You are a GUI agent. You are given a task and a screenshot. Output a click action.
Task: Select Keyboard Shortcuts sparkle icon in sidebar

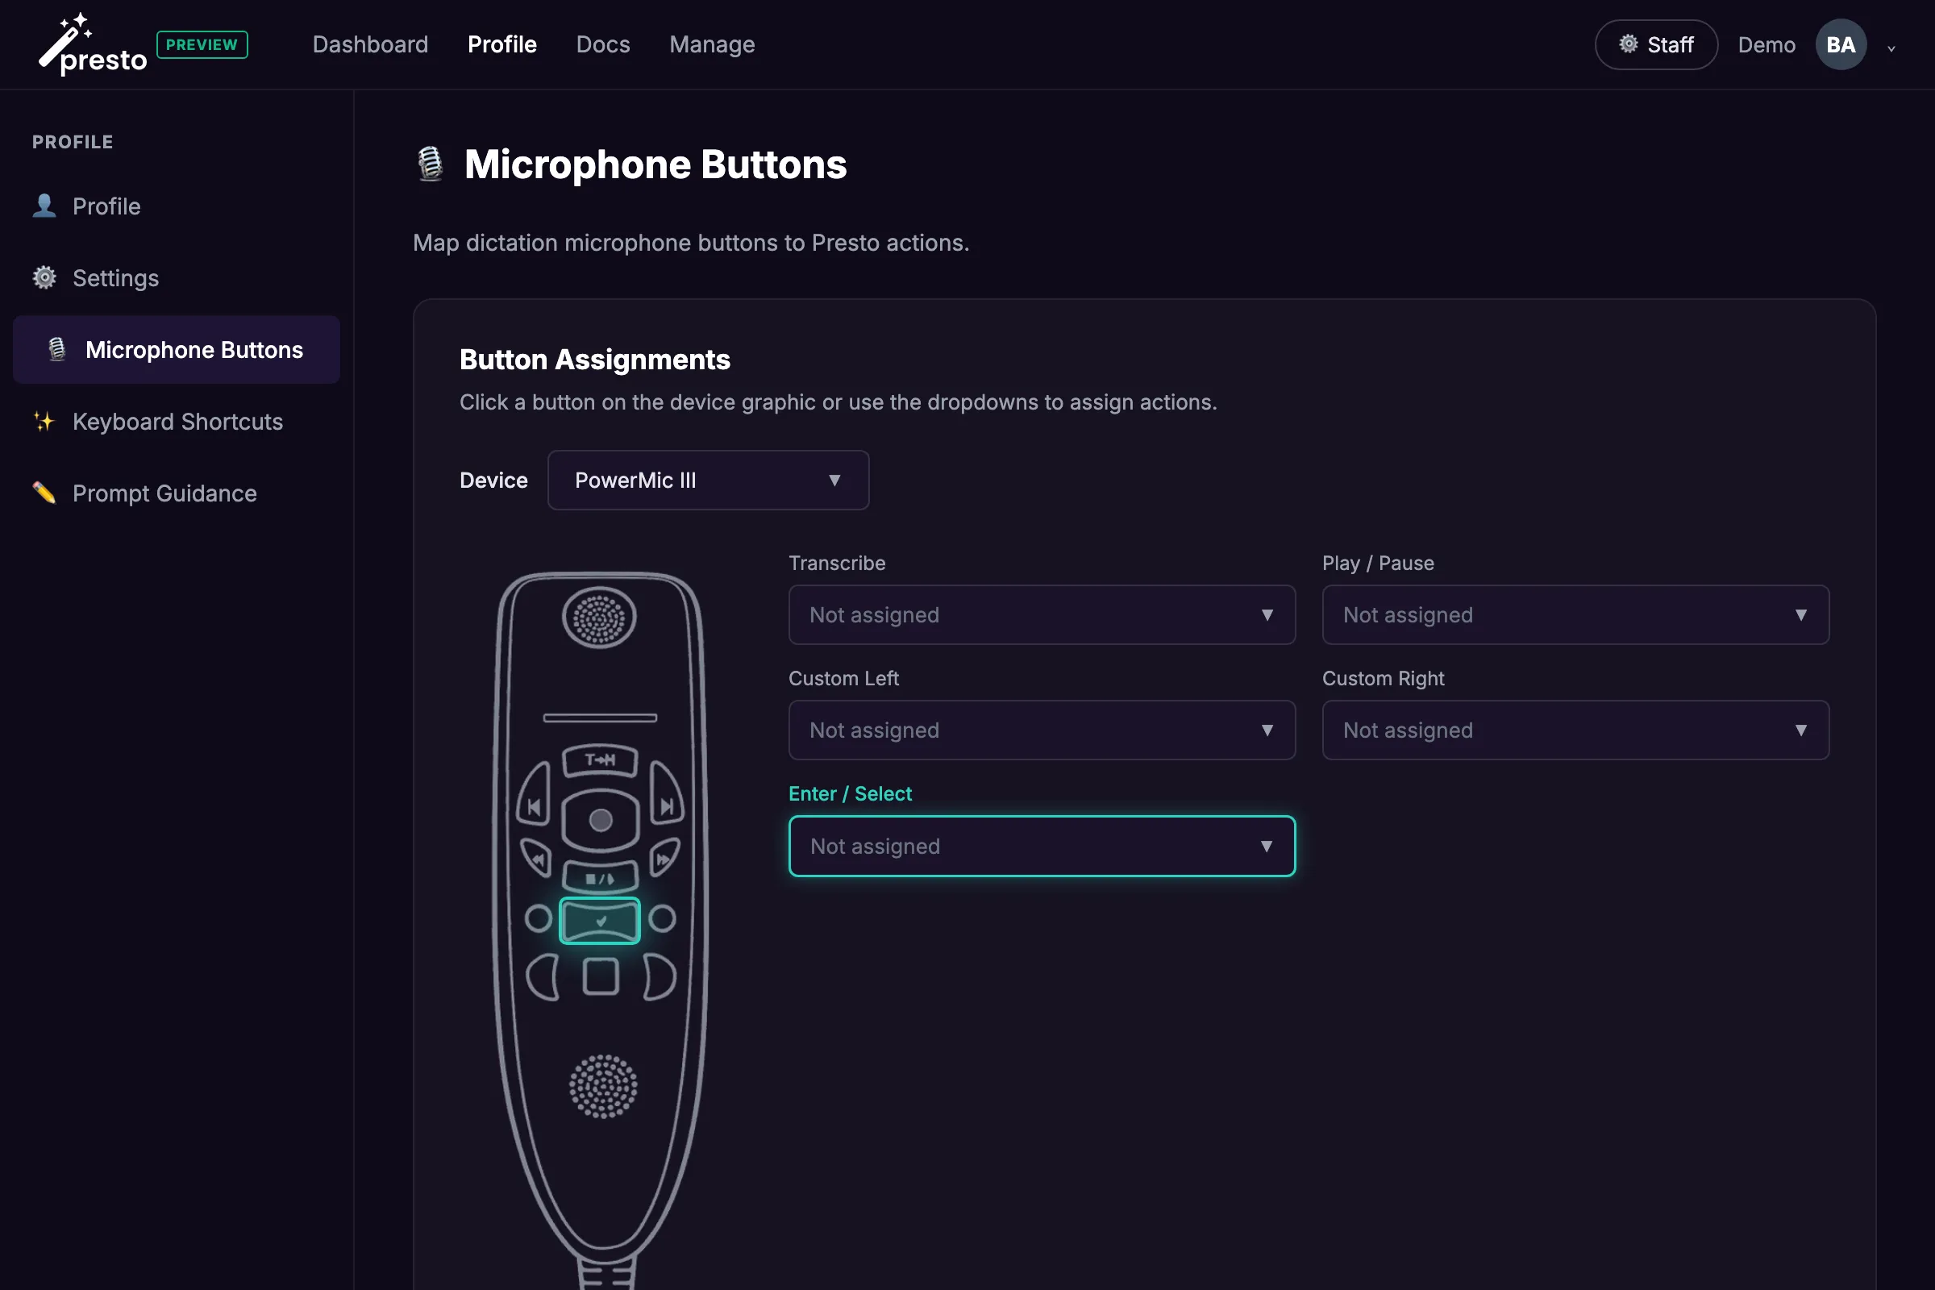pyautogui.click(x=44, y=421)
